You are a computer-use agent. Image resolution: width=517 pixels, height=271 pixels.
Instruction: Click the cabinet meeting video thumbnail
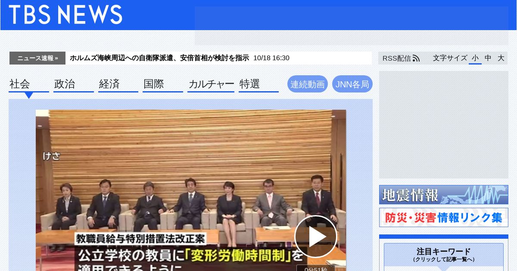tap(191, 190)
